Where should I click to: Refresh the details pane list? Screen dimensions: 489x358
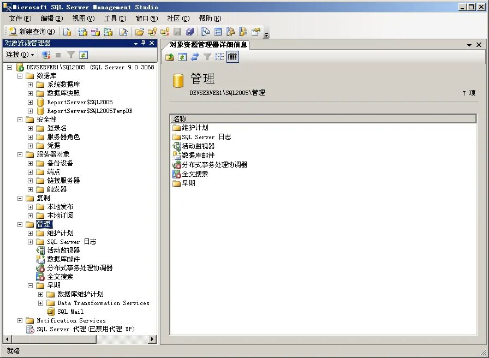pos(182,57)
